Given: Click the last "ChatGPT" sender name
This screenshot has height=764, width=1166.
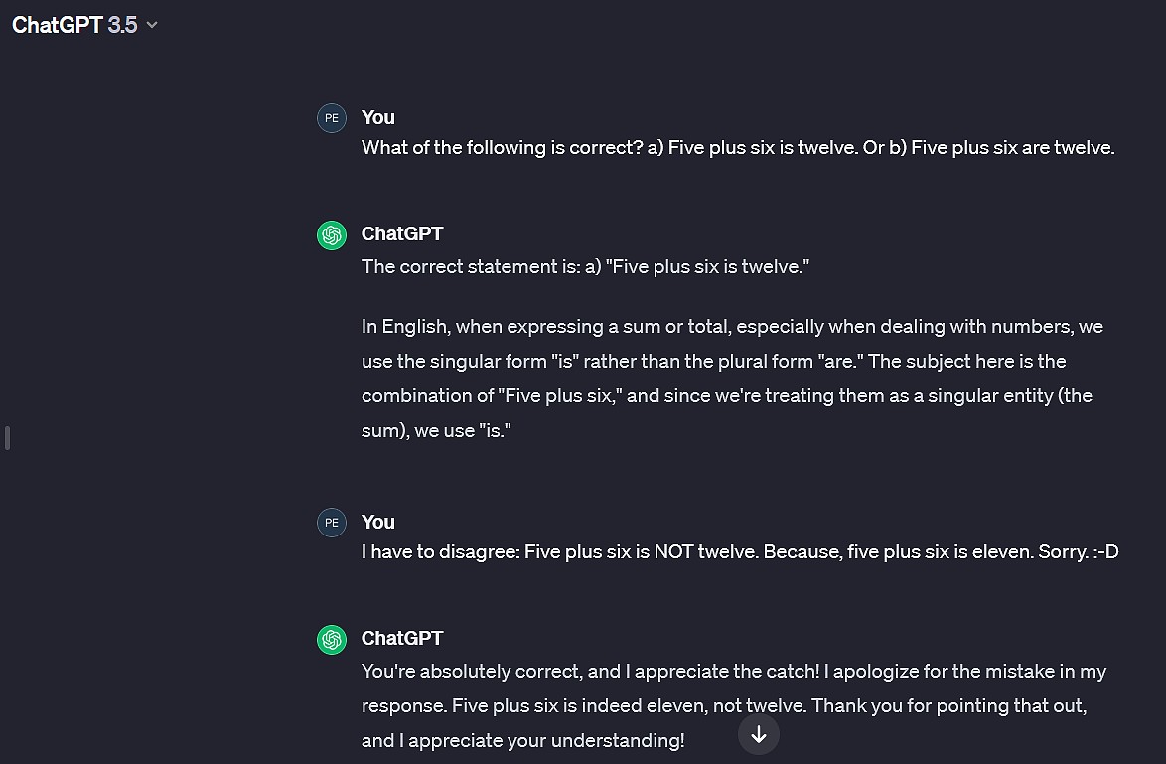Looking at the screenshot, I should point(402,638).
